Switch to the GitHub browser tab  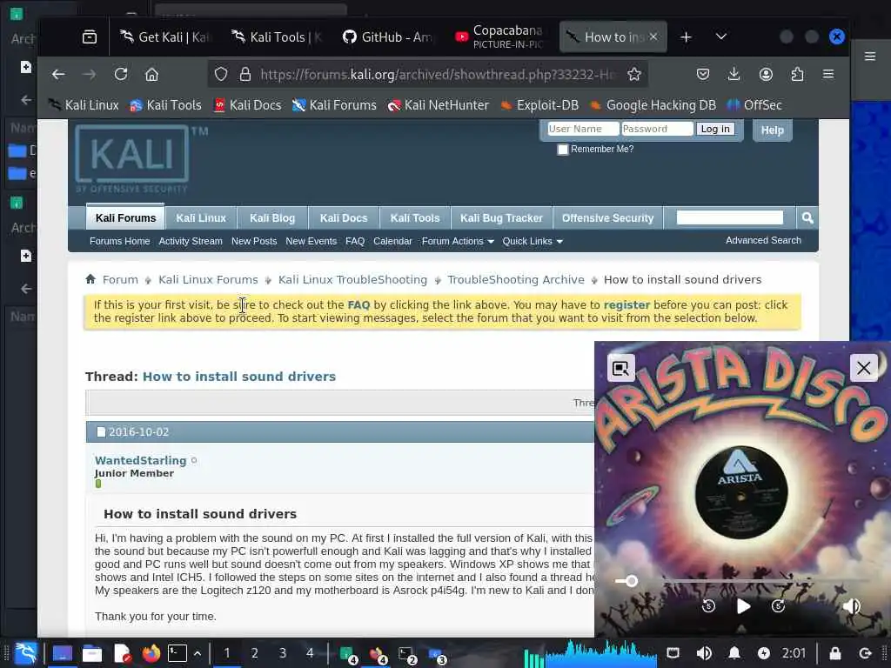[x=387, y=37]
